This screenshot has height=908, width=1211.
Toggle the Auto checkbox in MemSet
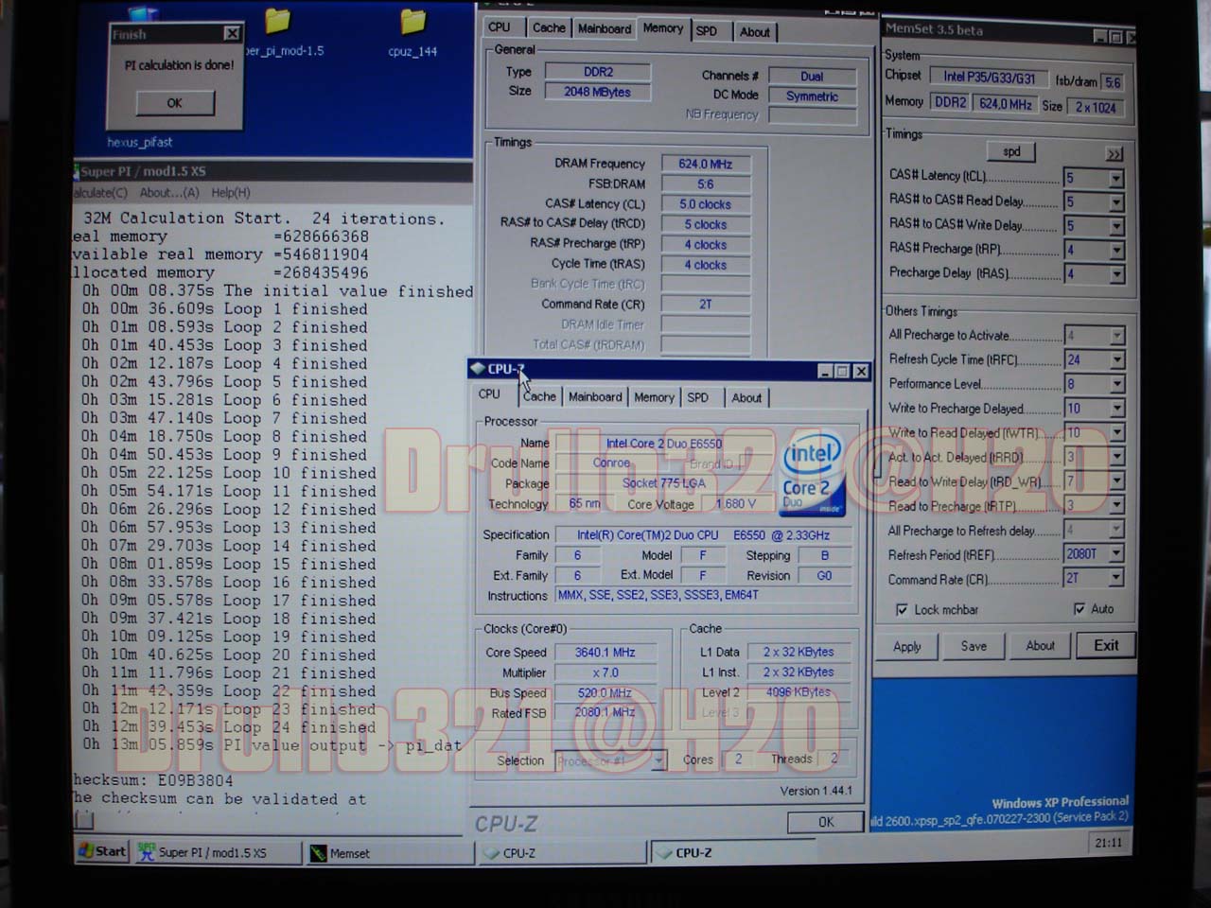click(1079, 608)
